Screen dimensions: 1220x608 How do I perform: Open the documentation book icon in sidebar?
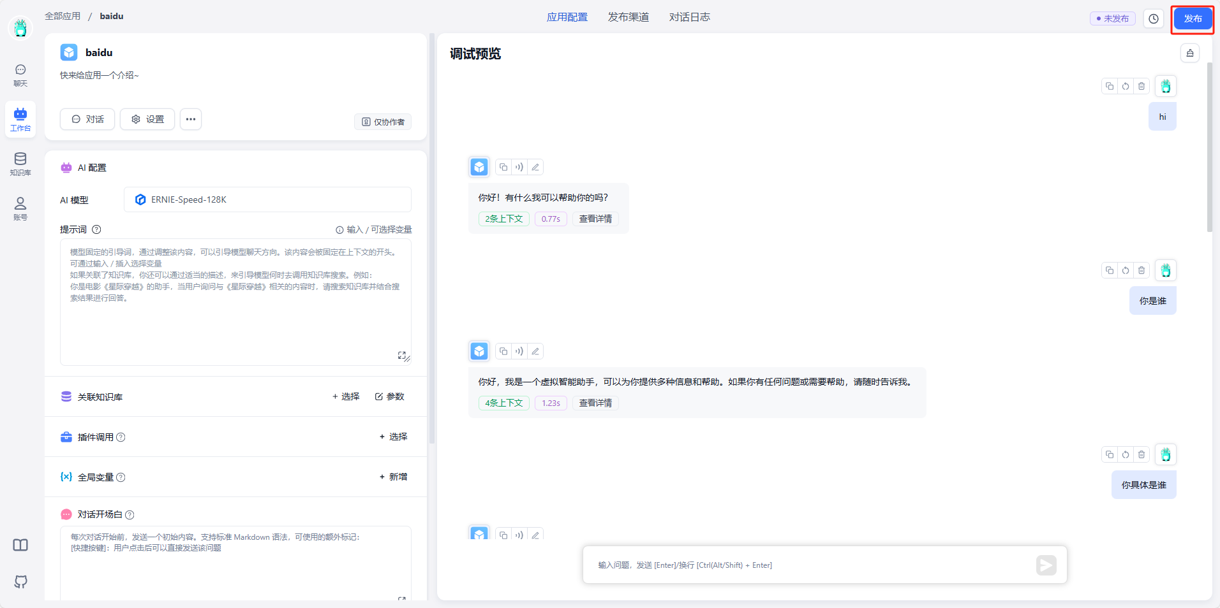coord(20,545)
